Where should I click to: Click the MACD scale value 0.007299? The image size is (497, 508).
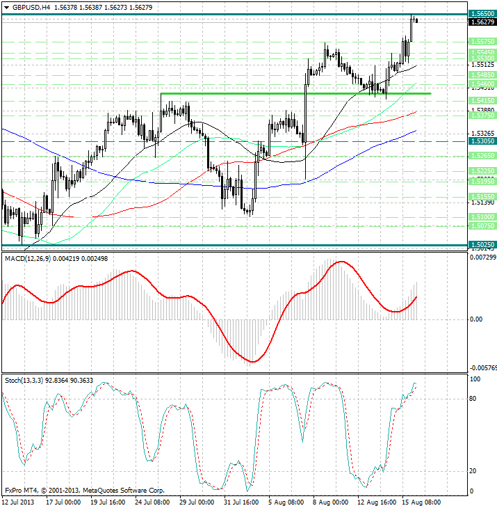coord(482,257)
